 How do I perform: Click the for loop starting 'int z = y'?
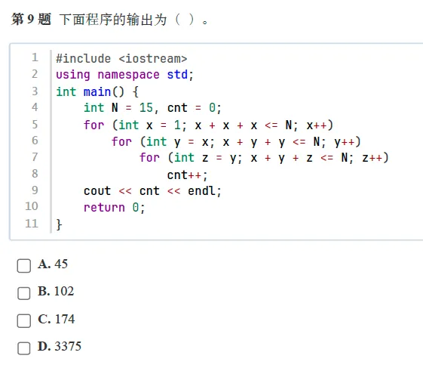(x=264, y=158)
